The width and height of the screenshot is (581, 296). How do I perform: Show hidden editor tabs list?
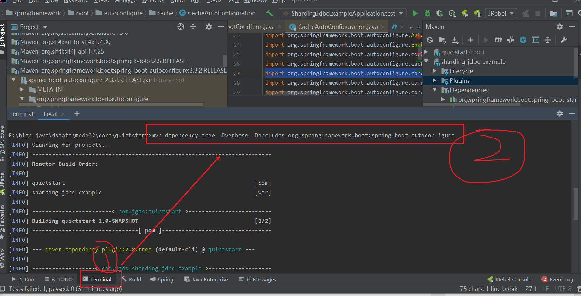pyautogui.click(x=414, y=27)
